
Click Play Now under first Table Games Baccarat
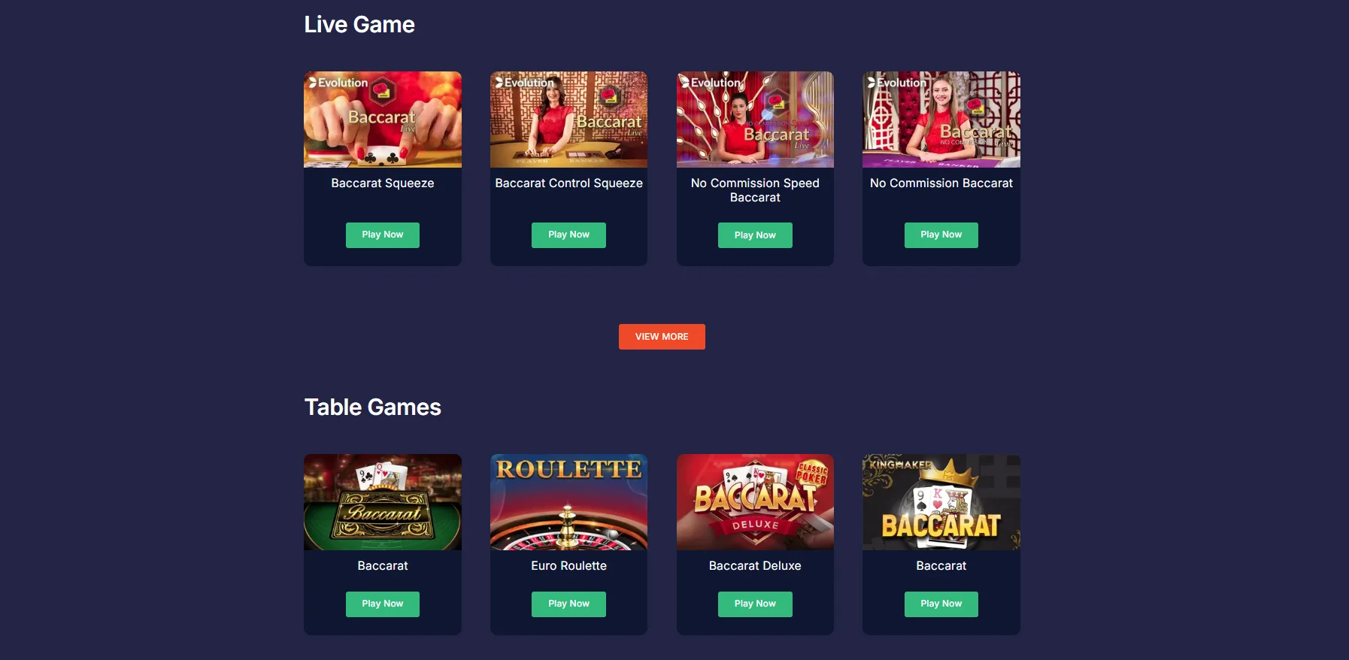click(382, 604)
